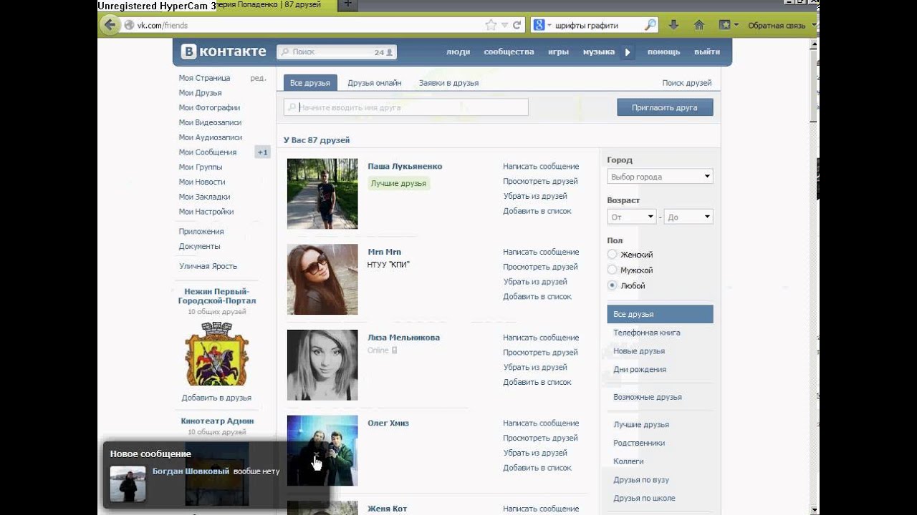Click the play button next to музыка

628,51
